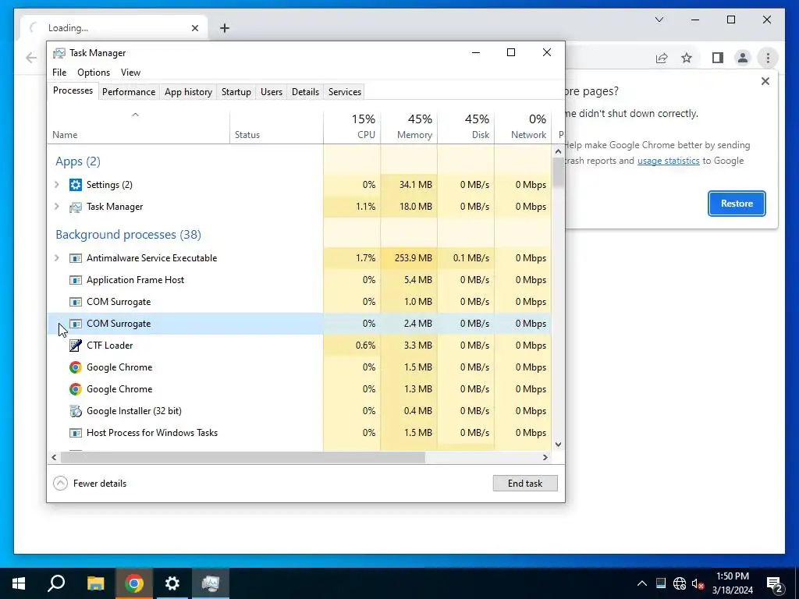Sort by the Memory column header

pos(409,127)
